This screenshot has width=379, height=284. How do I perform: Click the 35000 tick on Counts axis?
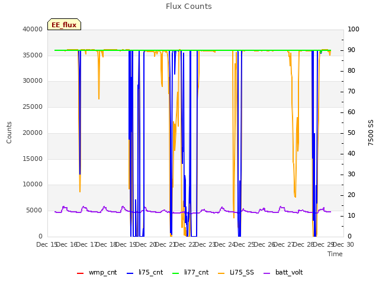33,55
